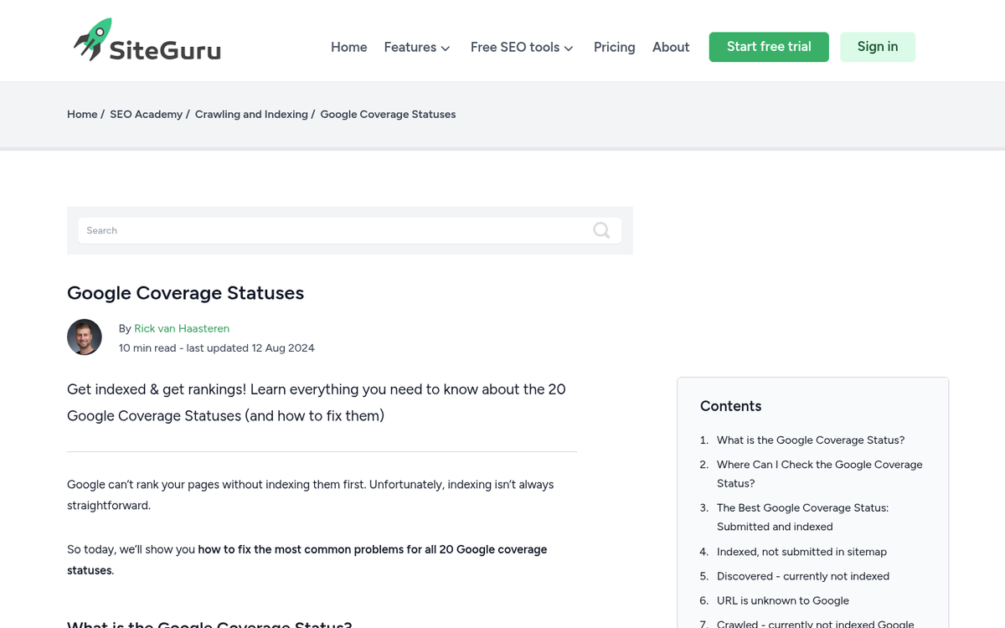This screenshot has width=1005, height=628.
Task: Go to the Home breadcrumb link
Action: pyautogui.click(x=82, y=114)
